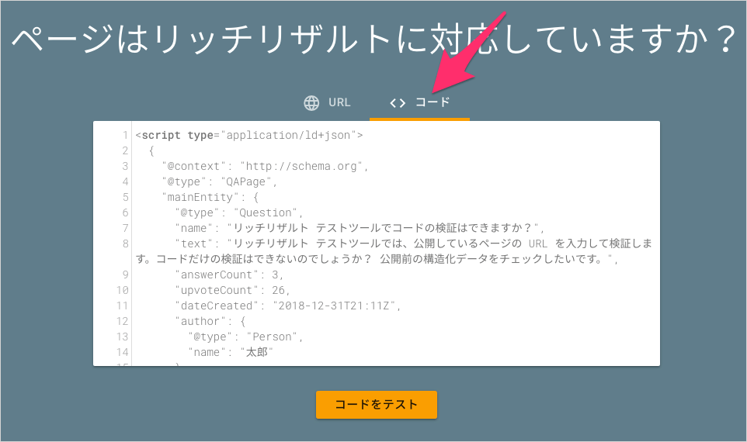Click the "mainEntity" line
The width and height of the screenshot is (747, 442).
click(x=210, y=197)
